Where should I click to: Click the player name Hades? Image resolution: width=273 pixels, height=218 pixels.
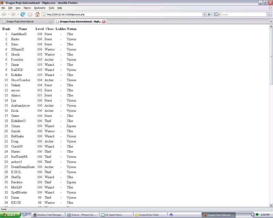point(15,39)
